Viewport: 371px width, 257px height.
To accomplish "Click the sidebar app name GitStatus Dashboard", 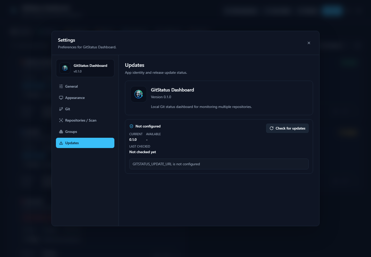I will [x=90, y=66].
